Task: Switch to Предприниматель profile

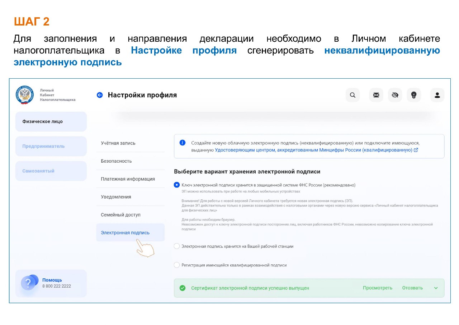Action: point(43,146)
